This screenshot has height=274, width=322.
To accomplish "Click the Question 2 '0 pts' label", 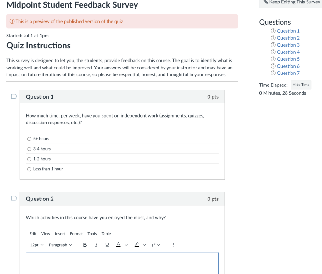I will click(x=213, y=199).
